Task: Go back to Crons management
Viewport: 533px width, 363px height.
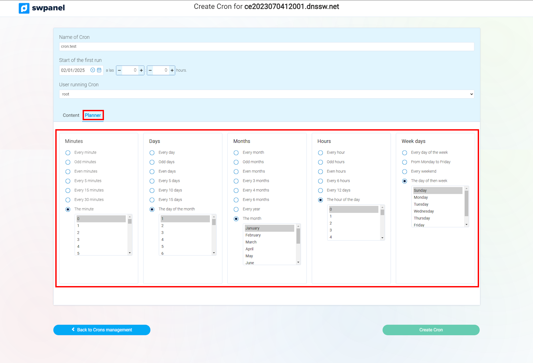Action: [102, 330]
